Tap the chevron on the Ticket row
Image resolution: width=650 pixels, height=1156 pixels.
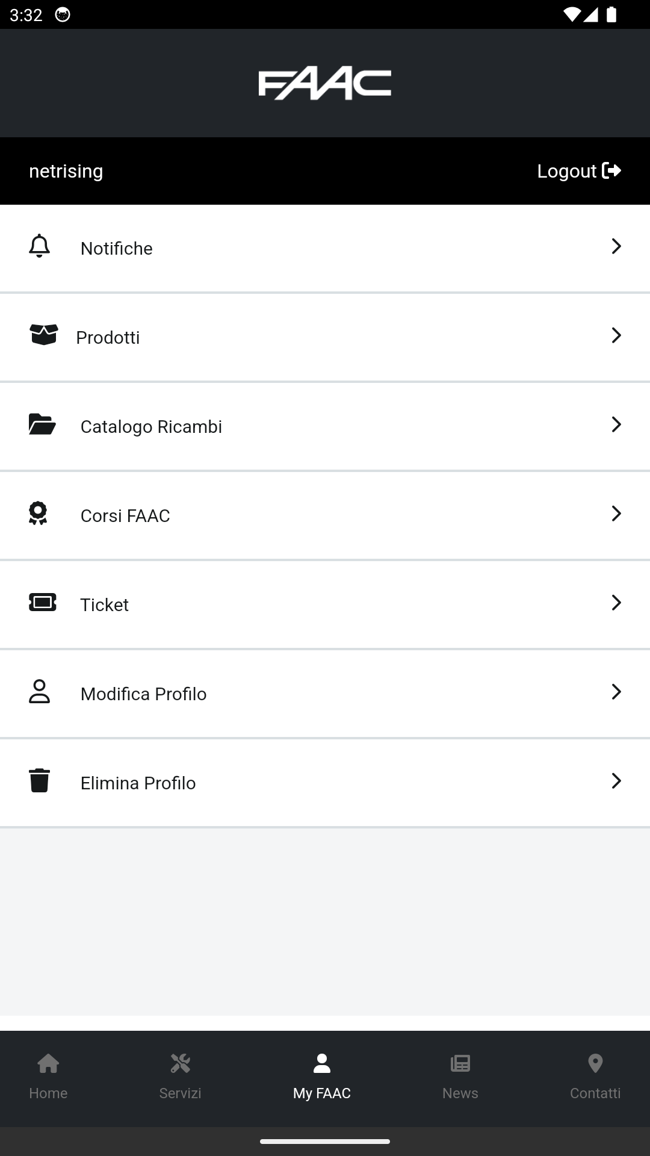(x=616, y=603)
